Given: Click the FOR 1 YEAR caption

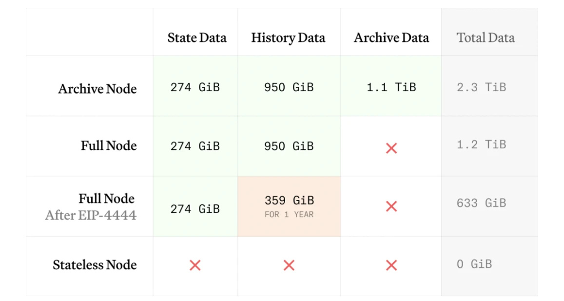Looking at the screenshot, I should tap(289, 215).
